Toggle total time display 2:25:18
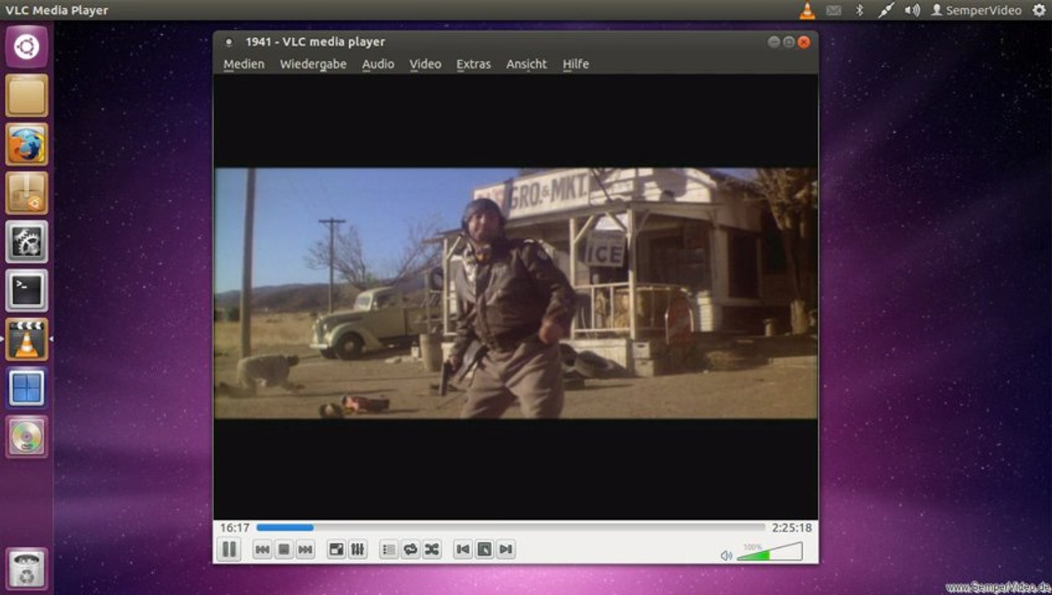The image size is (1052, 595). click(791, 527)
